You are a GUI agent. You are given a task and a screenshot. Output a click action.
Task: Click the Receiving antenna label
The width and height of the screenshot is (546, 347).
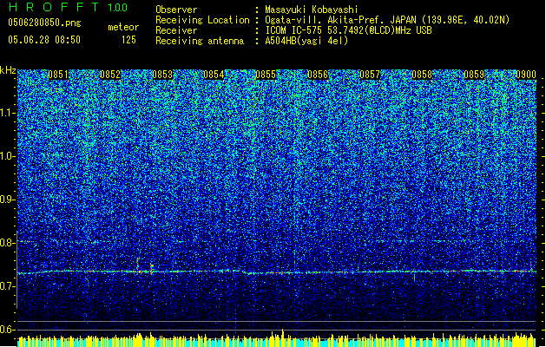tap(200, 41)
